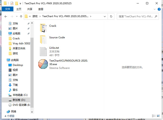This screenshot has height=120, width=163.
Task: Minimize the TeeChart Pro explorer window
Action: pyautogui.click(x=138, y=3)
